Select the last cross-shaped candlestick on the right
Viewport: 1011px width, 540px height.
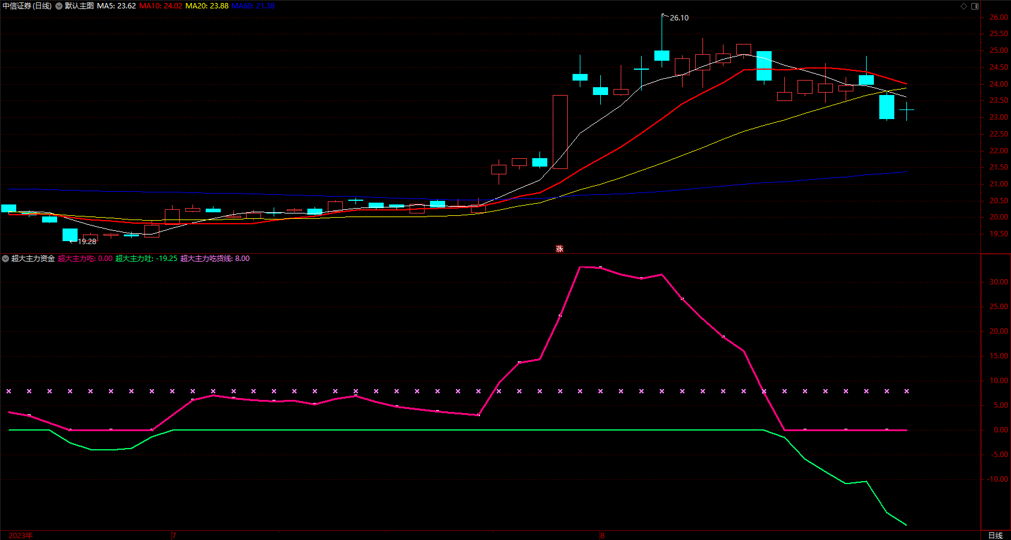point(906,110)
